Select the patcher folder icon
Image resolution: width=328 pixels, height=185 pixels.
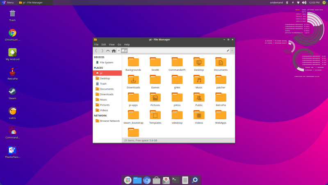(x=221, y=79)
